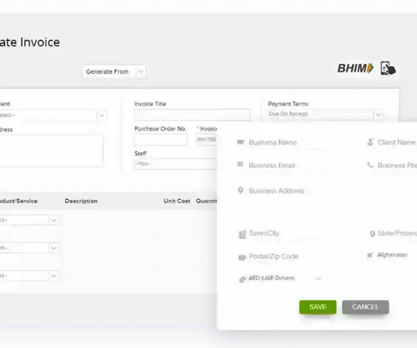The height and width of the screenshot is (348, 417).
Task: Click the currency tag icon
Action: tap(242, 279)
